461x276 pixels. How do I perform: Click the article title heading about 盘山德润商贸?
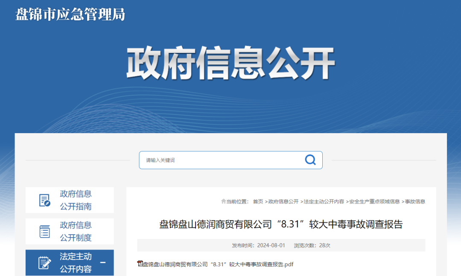[x=281, y=224]
